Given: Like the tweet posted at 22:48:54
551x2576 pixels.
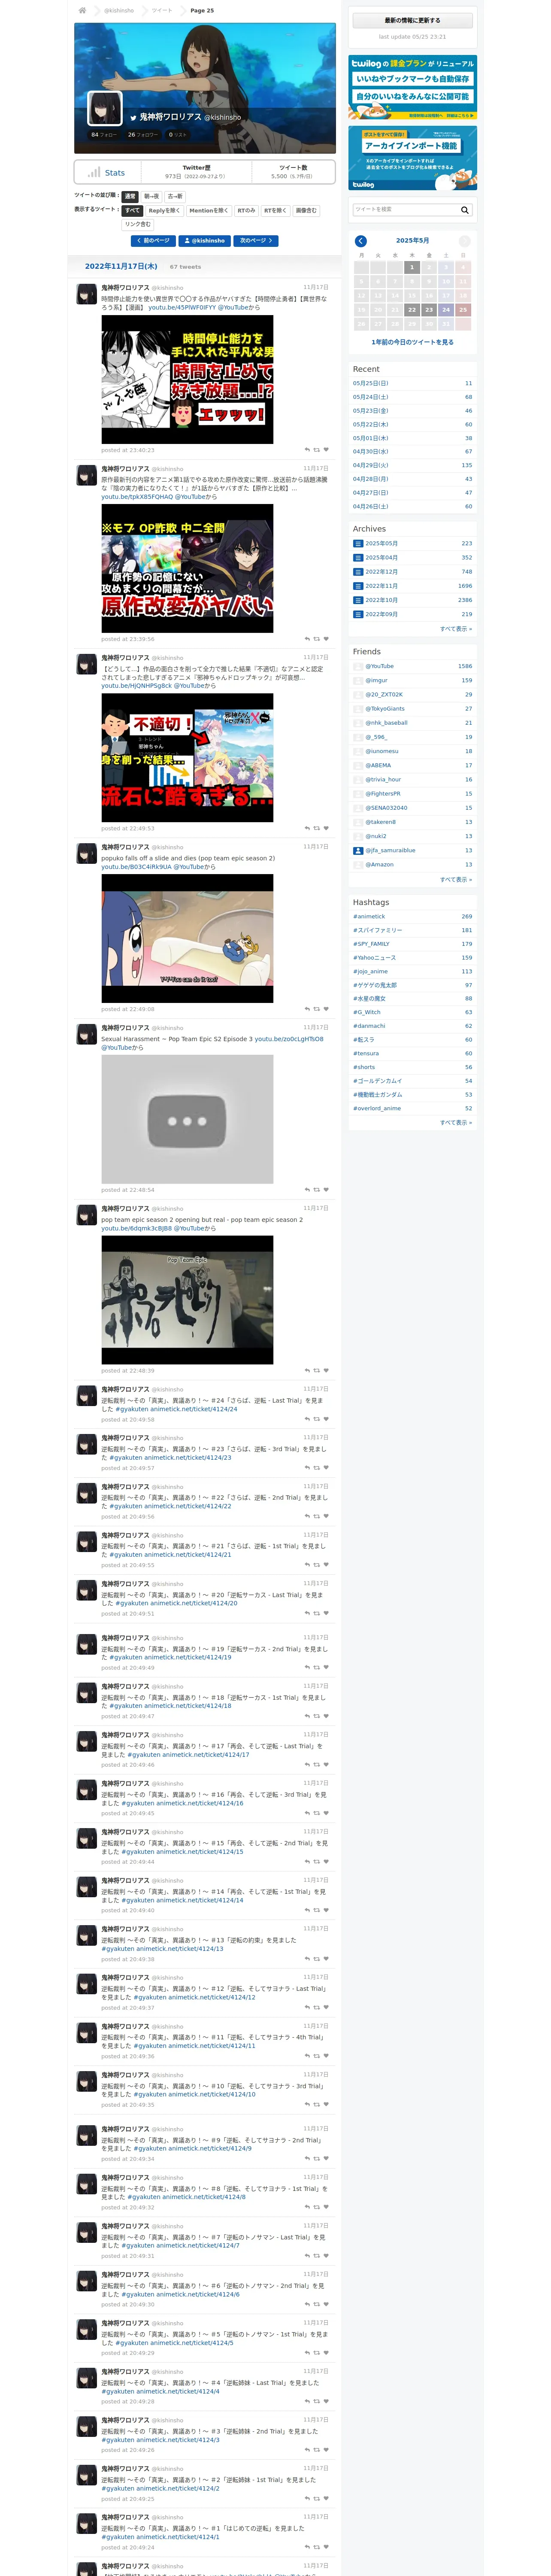Looking at the screenshot, I should point(326,1190).
